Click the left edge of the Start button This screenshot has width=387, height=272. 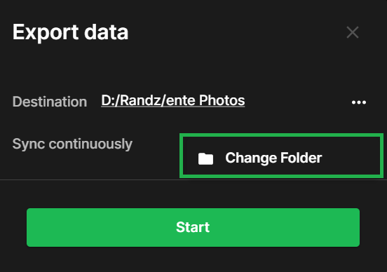point(31,227)
